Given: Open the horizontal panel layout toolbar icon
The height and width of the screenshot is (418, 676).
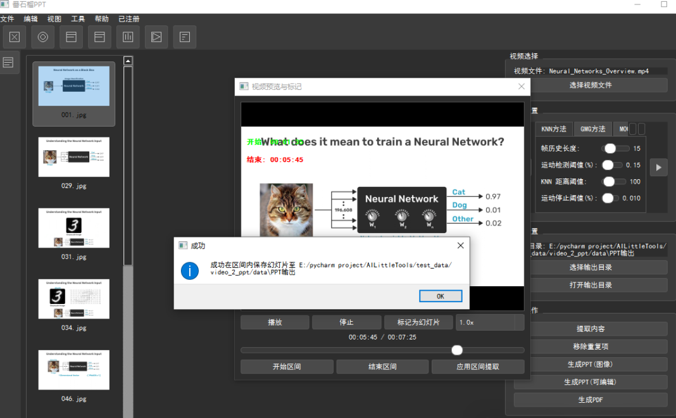Looking at the screenshot, I should click(70, 37).
